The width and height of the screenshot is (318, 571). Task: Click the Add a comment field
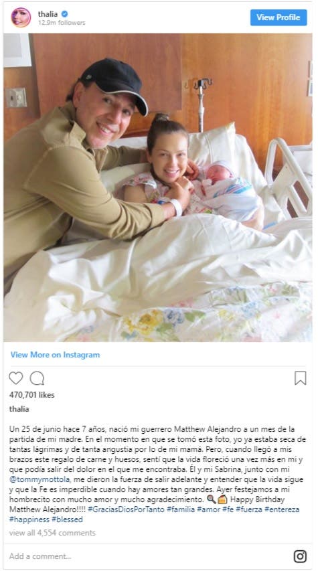click(x=146, y=556)
